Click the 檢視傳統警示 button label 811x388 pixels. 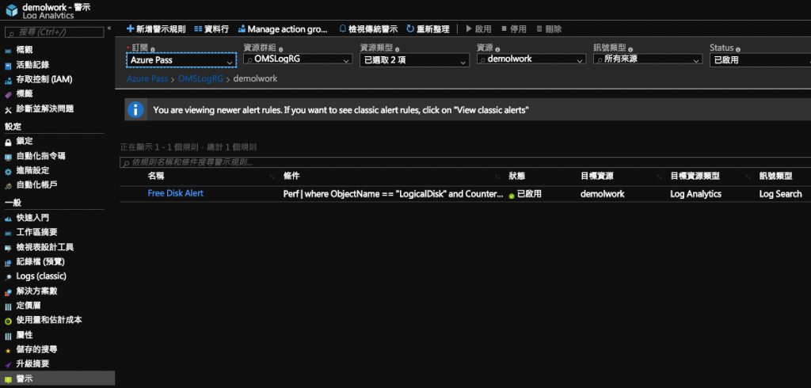click(x=373, y=29)
